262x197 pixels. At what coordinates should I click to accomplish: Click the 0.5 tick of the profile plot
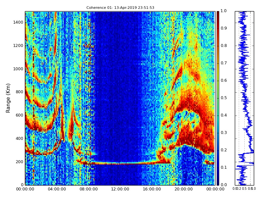pos(244,189)
